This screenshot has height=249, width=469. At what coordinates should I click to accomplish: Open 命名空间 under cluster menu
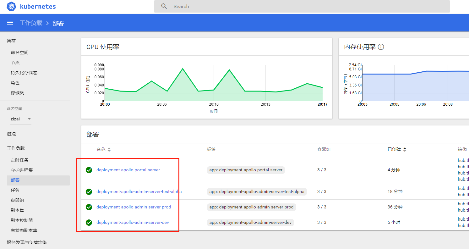pyautogui.click(x=19, y=53)
